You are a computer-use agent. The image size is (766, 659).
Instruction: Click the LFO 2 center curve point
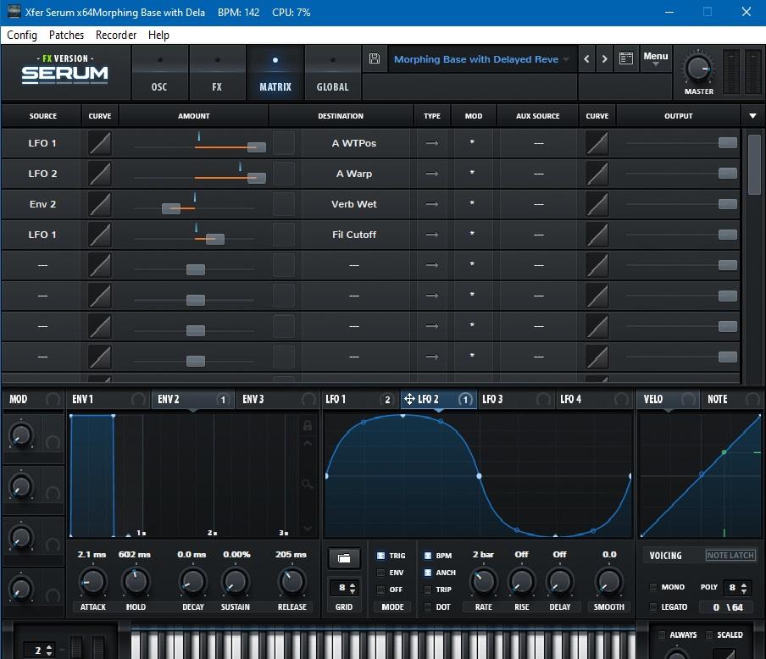coord(479,476)
